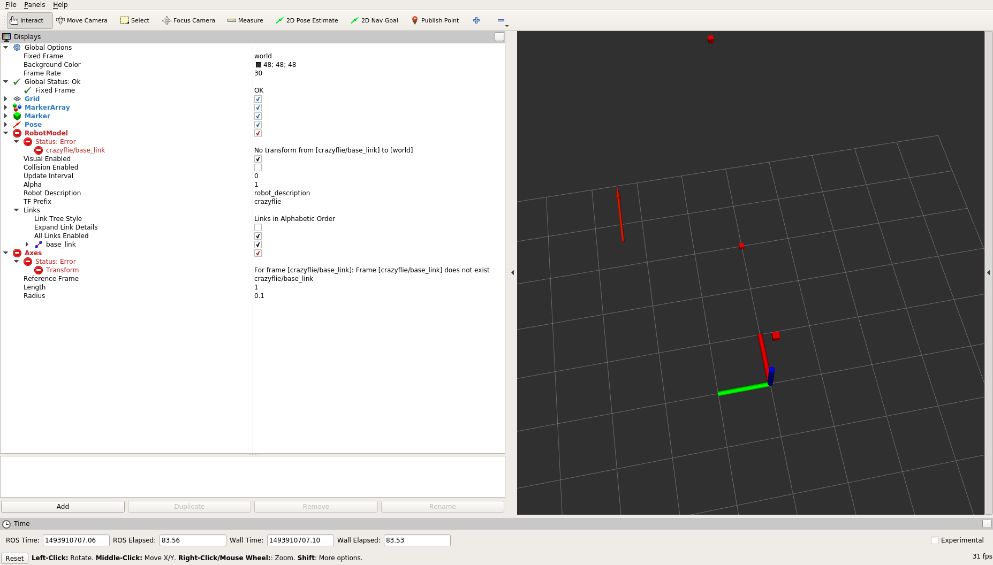Open the Panels menu
This screenshot has height=565, width=993.
coord(34,5)
